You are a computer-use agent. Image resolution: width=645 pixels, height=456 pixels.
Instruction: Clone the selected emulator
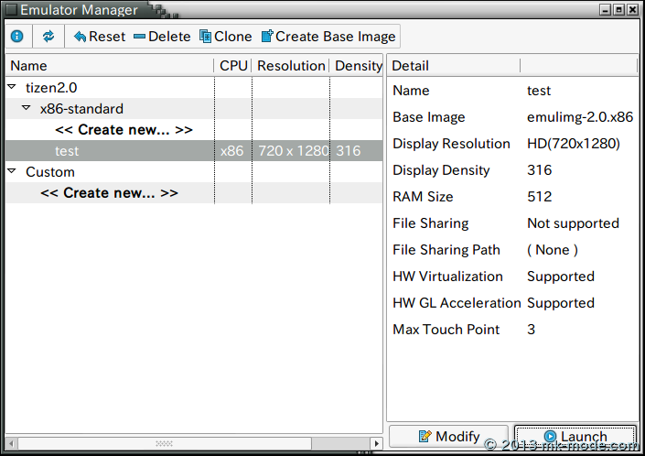point(225,37)
